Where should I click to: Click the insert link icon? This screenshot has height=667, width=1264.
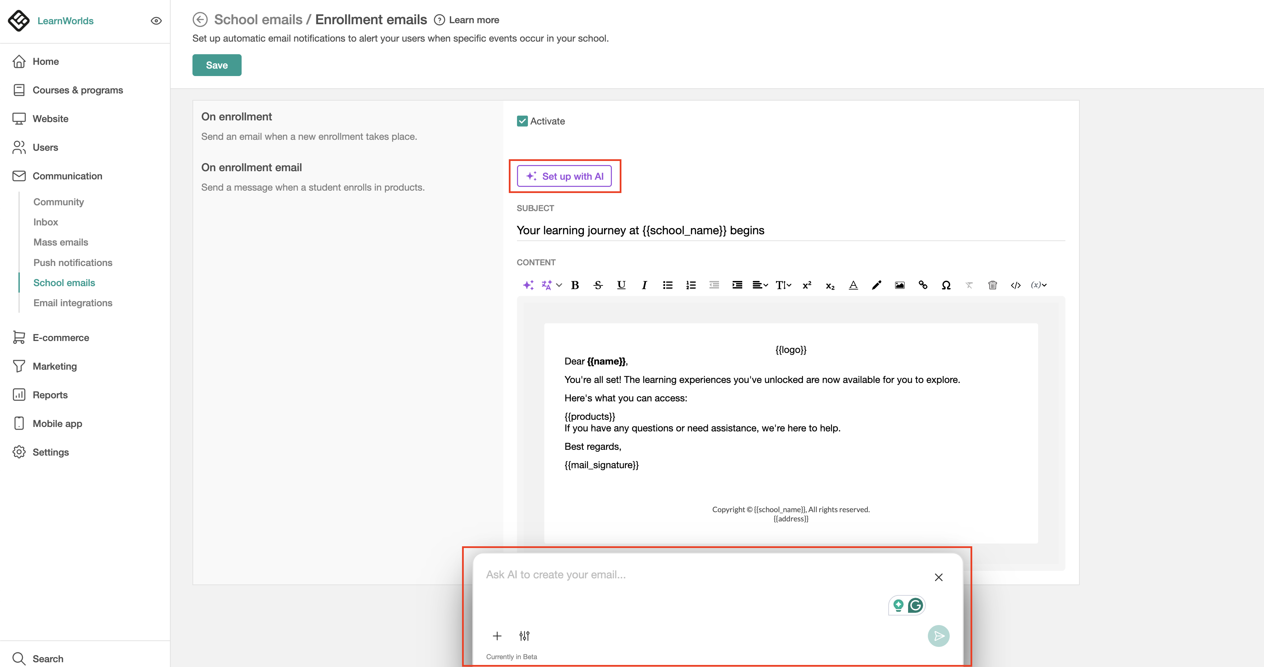(x=923, y=285)
